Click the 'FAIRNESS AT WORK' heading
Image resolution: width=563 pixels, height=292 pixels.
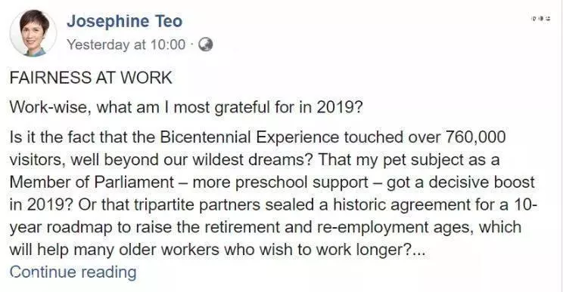[x=91, y=78]
